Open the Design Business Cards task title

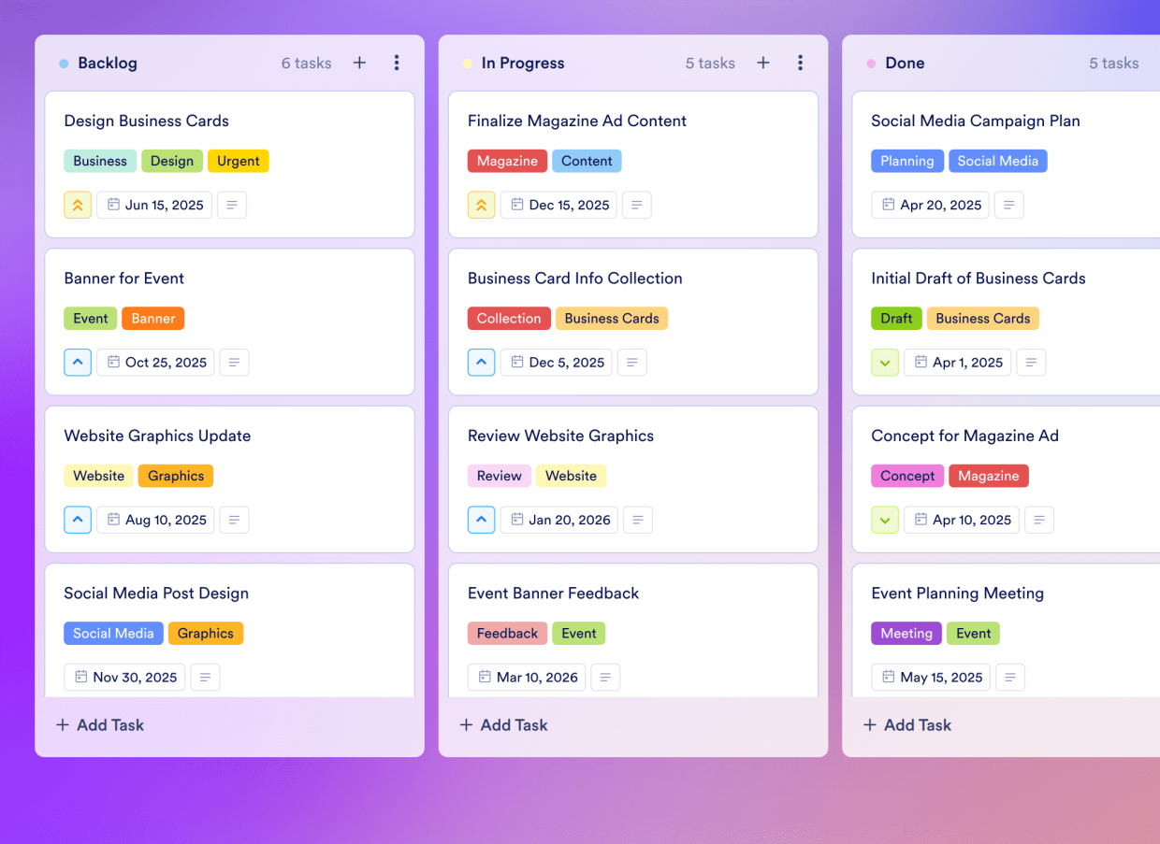pos(146,121)
